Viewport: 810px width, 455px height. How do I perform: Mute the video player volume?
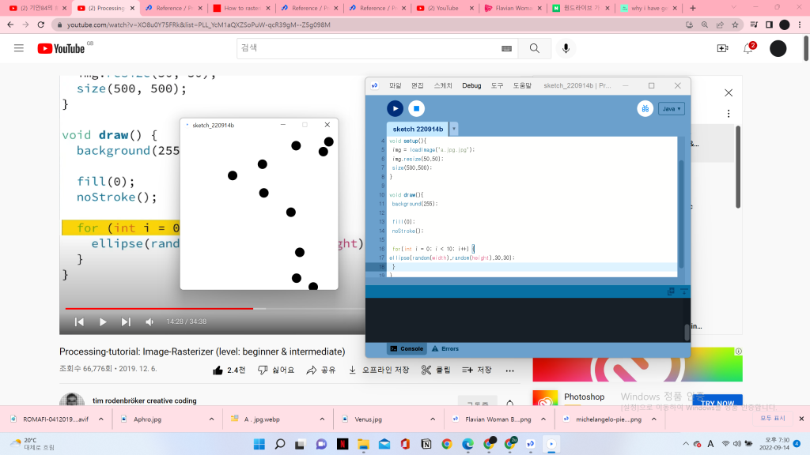(150, 322)
